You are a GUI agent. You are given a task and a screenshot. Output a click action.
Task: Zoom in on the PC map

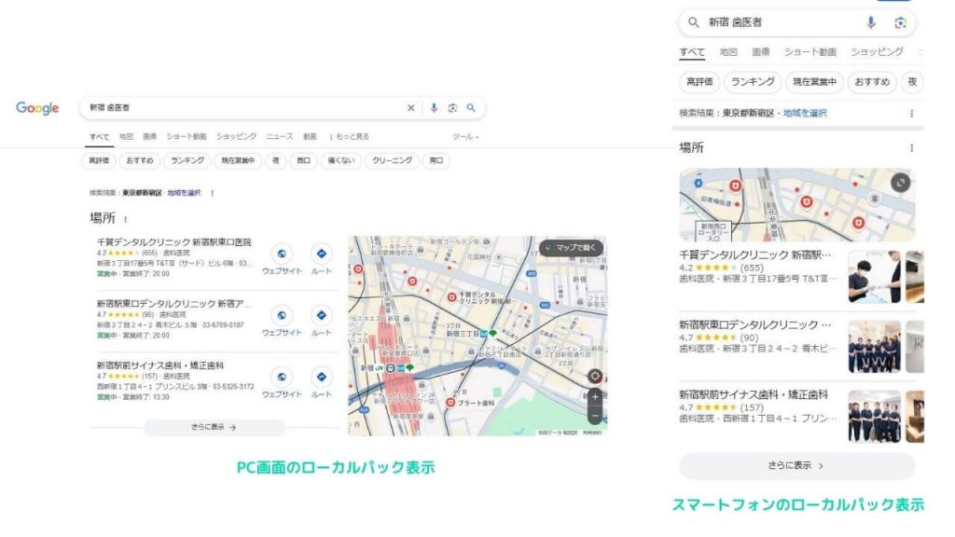click(x=595, y=397)
